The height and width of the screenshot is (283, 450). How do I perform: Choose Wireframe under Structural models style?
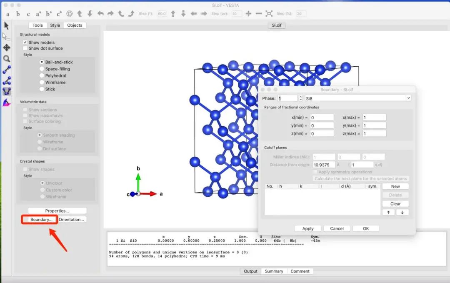point(42,83)
